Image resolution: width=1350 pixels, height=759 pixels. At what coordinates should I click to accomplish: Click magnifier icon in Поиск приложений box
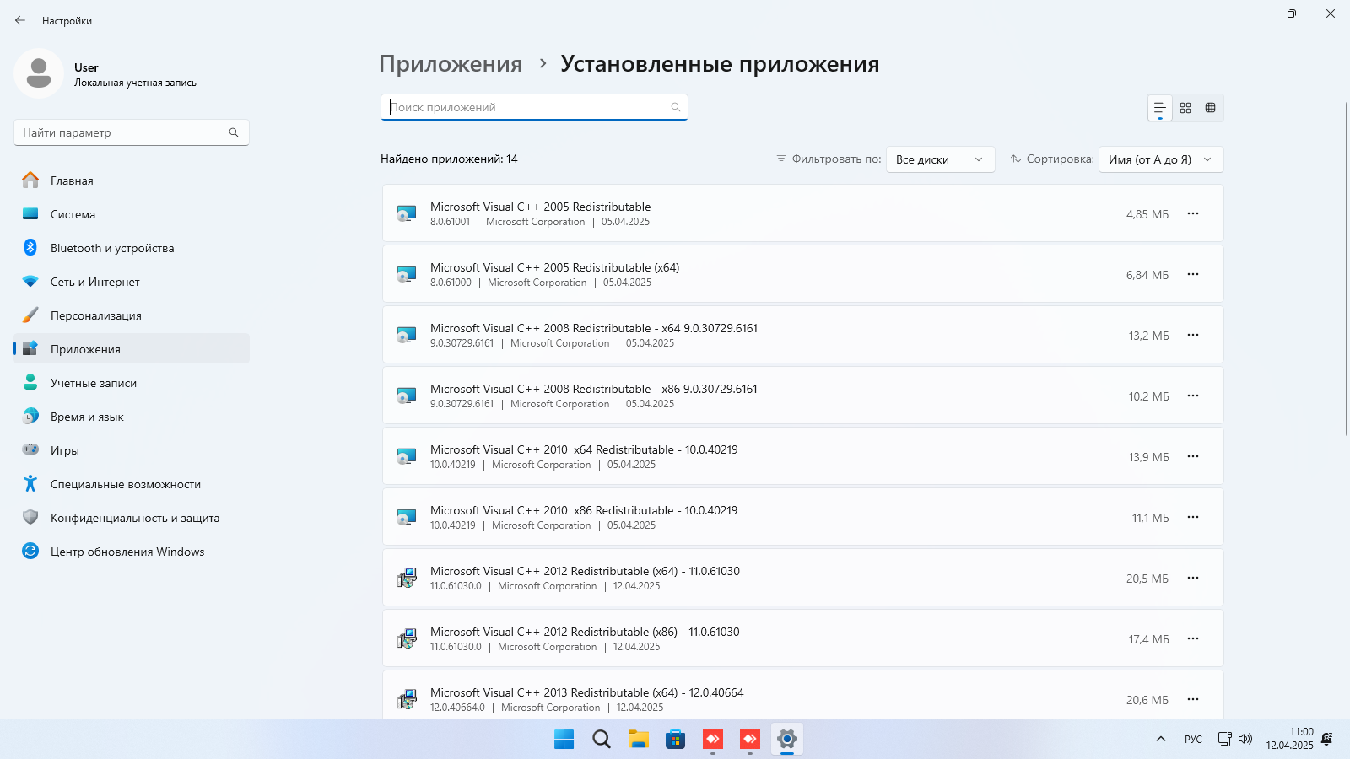(676, 107)
